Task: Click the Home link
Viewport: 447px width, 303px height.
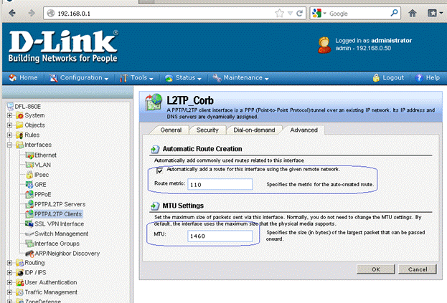Action: [x=24, y=77]
